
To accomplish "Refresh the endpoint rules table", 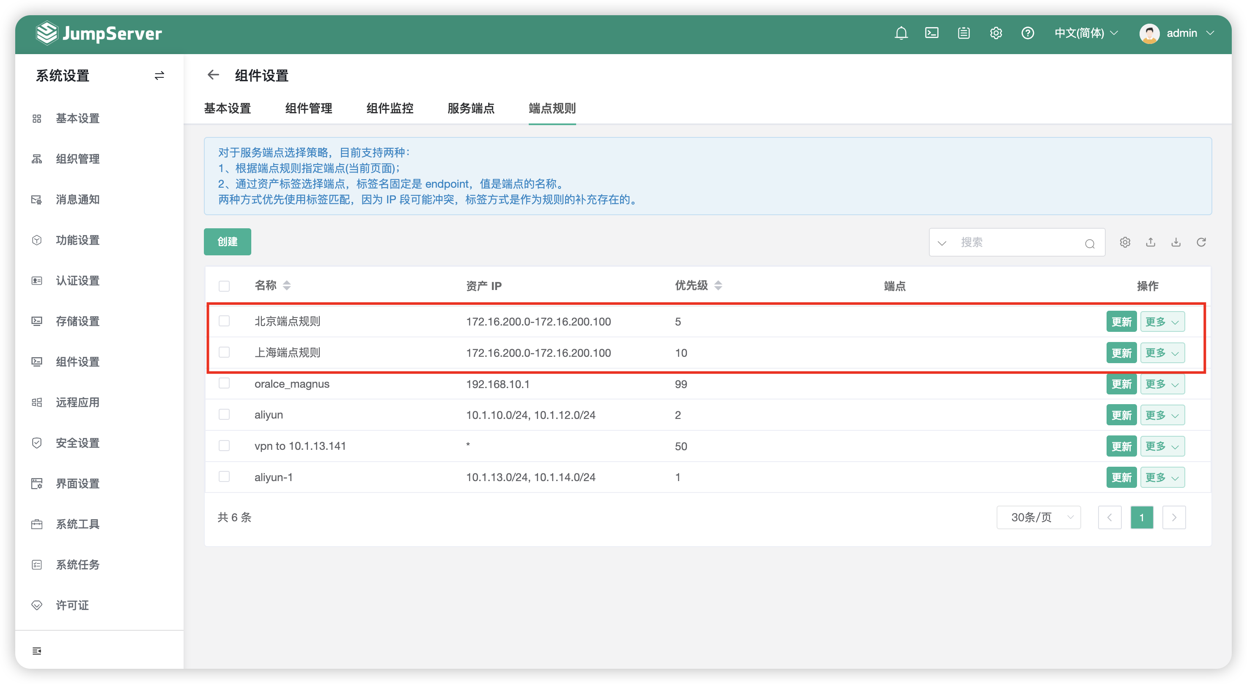I will pyautogui.click(x=1201, y=242).
